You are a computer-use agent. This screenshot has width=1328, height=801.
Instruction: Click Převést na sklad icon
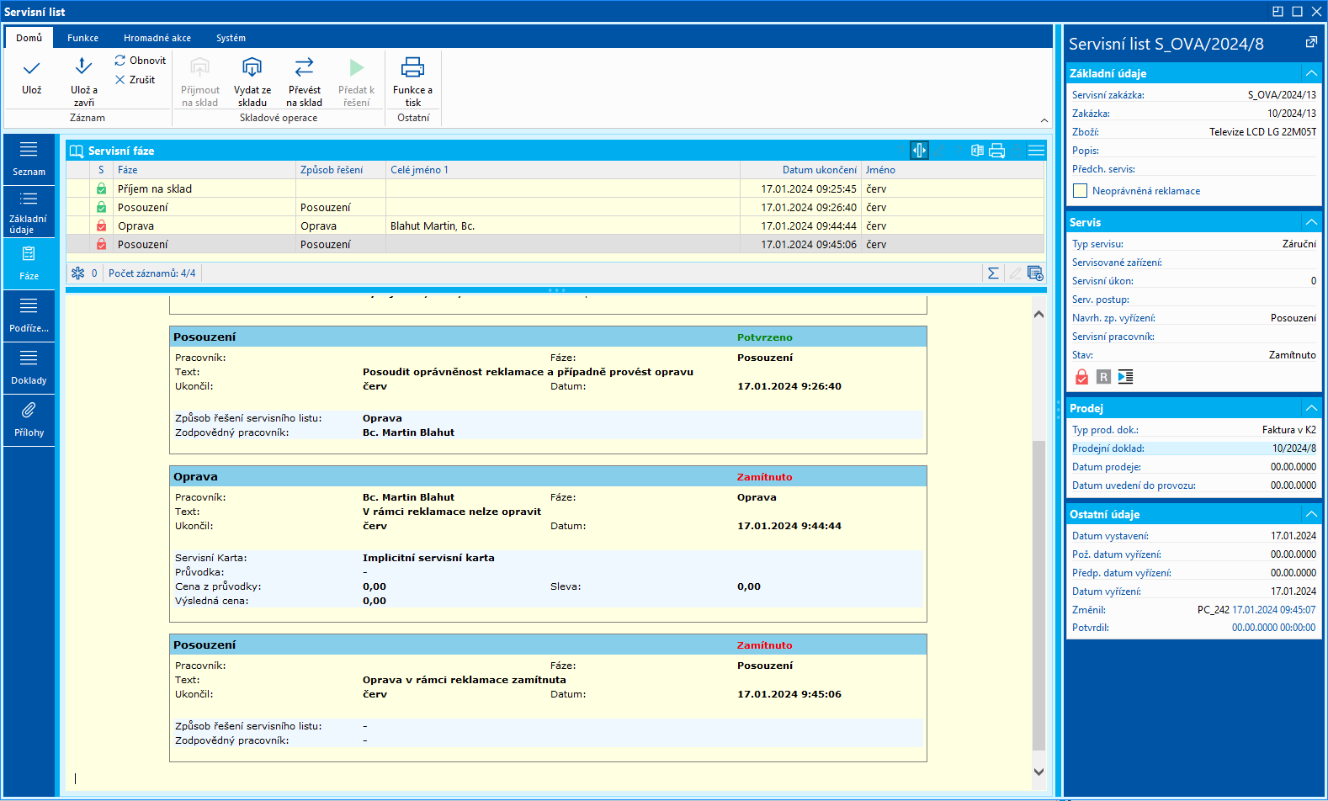click(x=304, y=67)
